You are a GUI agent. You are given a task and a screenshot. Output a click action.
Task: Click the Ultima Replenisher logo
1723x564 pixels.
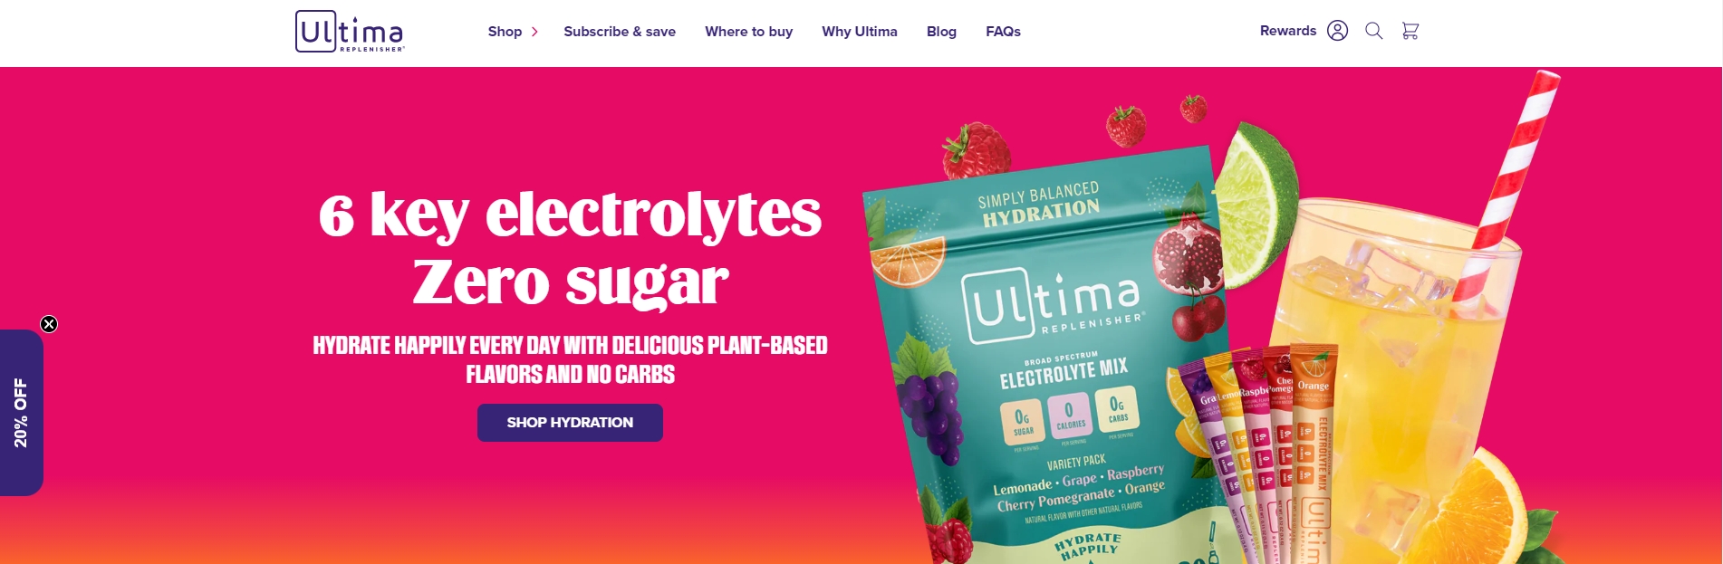point(350,31)
